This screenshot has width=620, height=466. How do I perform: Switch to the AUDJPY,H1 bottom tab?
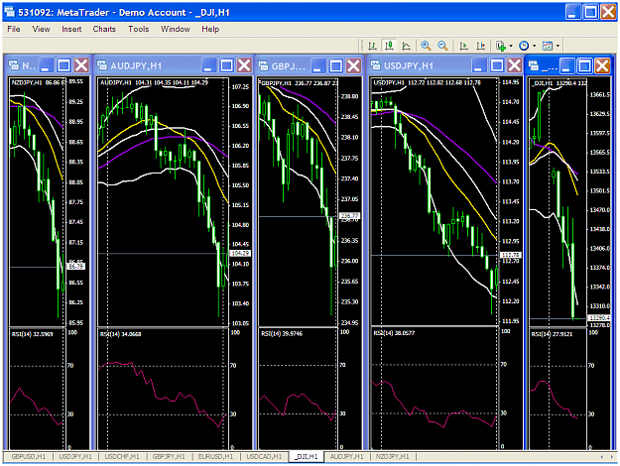click(x=346, y=457)
